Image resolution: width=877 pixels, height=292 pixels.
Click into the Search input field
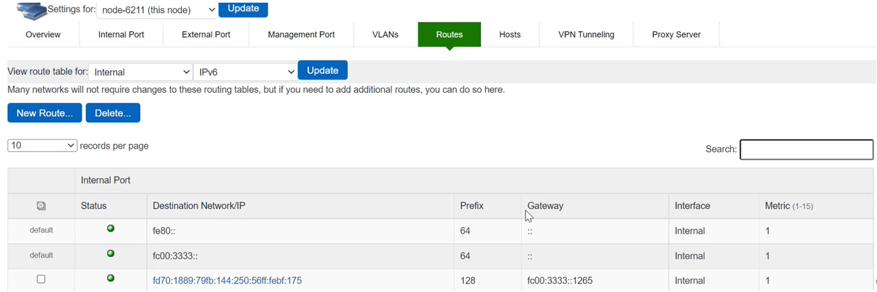pos(806,149)
